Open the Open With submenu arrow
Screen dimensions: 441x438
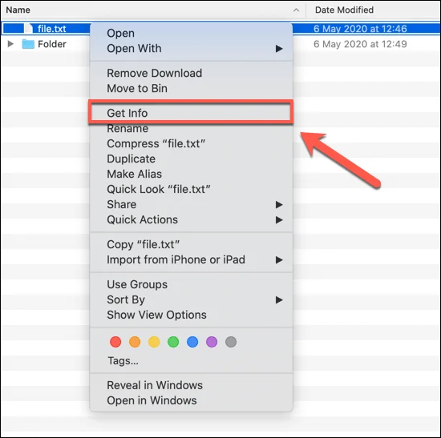(279, 49)
